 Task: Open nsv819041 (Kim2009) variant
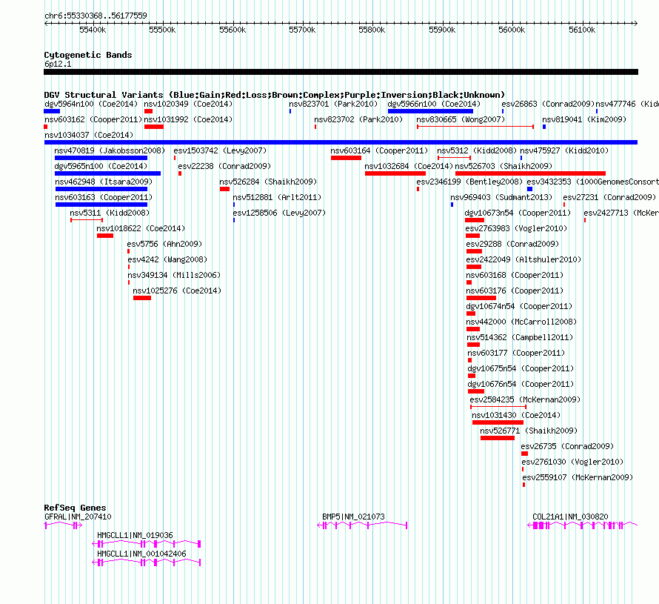coord(584,119)
